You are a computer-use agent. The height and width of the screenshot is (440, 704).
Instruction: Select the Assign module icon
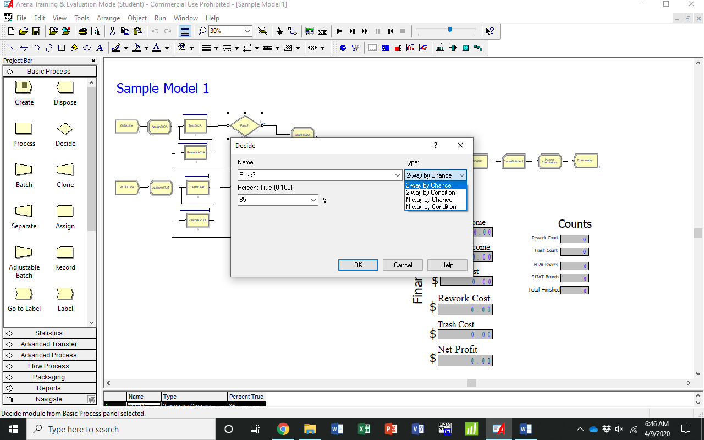tap(65, 211)
